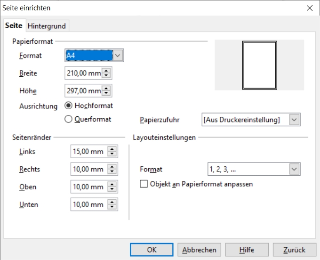The height and width of the screenshot is (260, 320).
Task: Open help with the Hilfe button
Action: [247, 250]
